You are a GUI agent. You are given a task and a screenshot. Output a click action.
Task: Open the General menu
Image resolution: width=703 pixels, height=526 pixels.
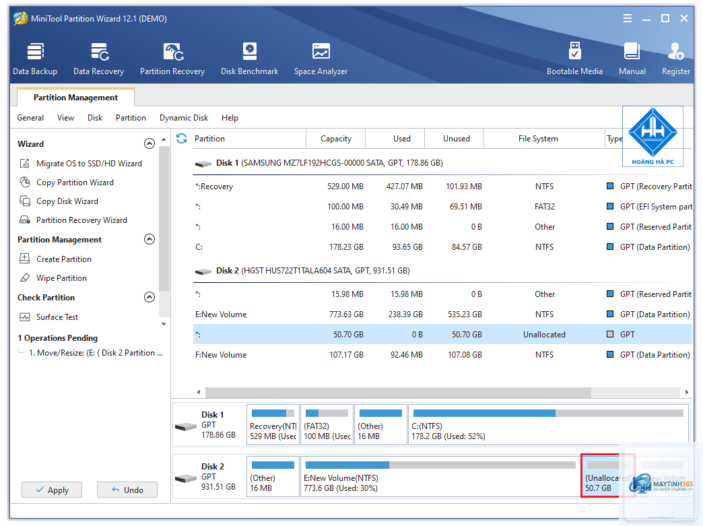click(x=30, y=118)
